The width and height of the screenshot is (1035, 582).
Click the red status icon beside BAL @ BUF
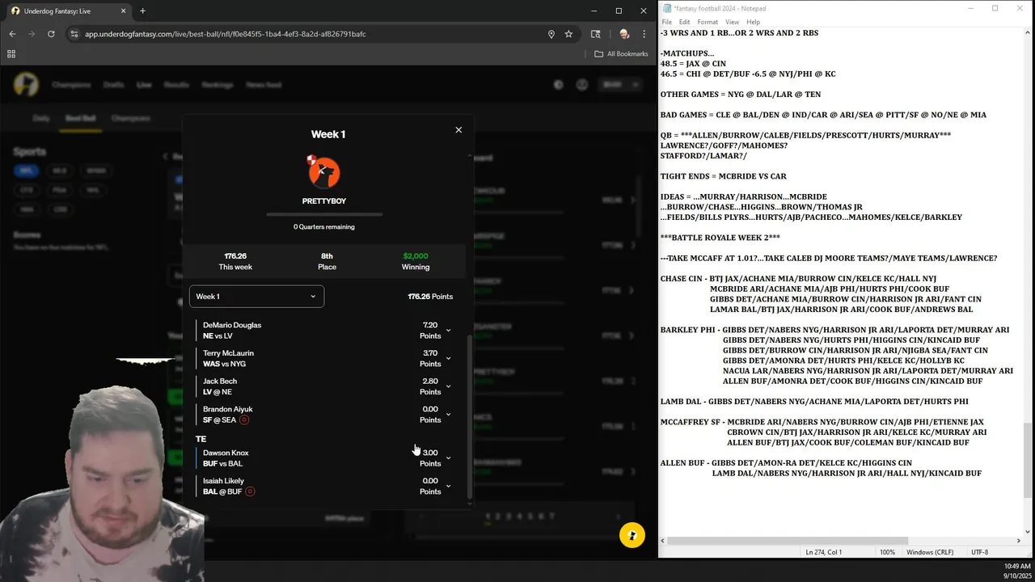(x=250, y=491)
